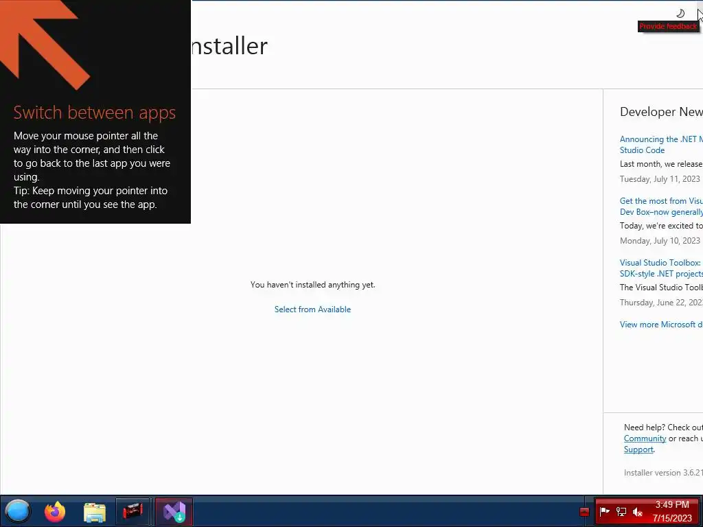Click the Tuesday, July 11, 2023 date
This screenshot has height=527, width=703.
[660, 179]
